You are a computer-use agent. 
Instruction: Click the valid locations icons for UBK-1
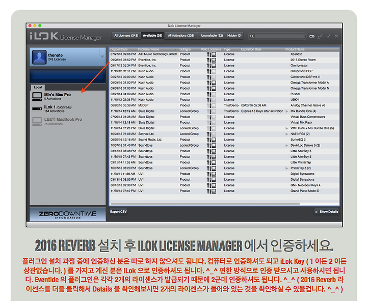pos(212,100)
